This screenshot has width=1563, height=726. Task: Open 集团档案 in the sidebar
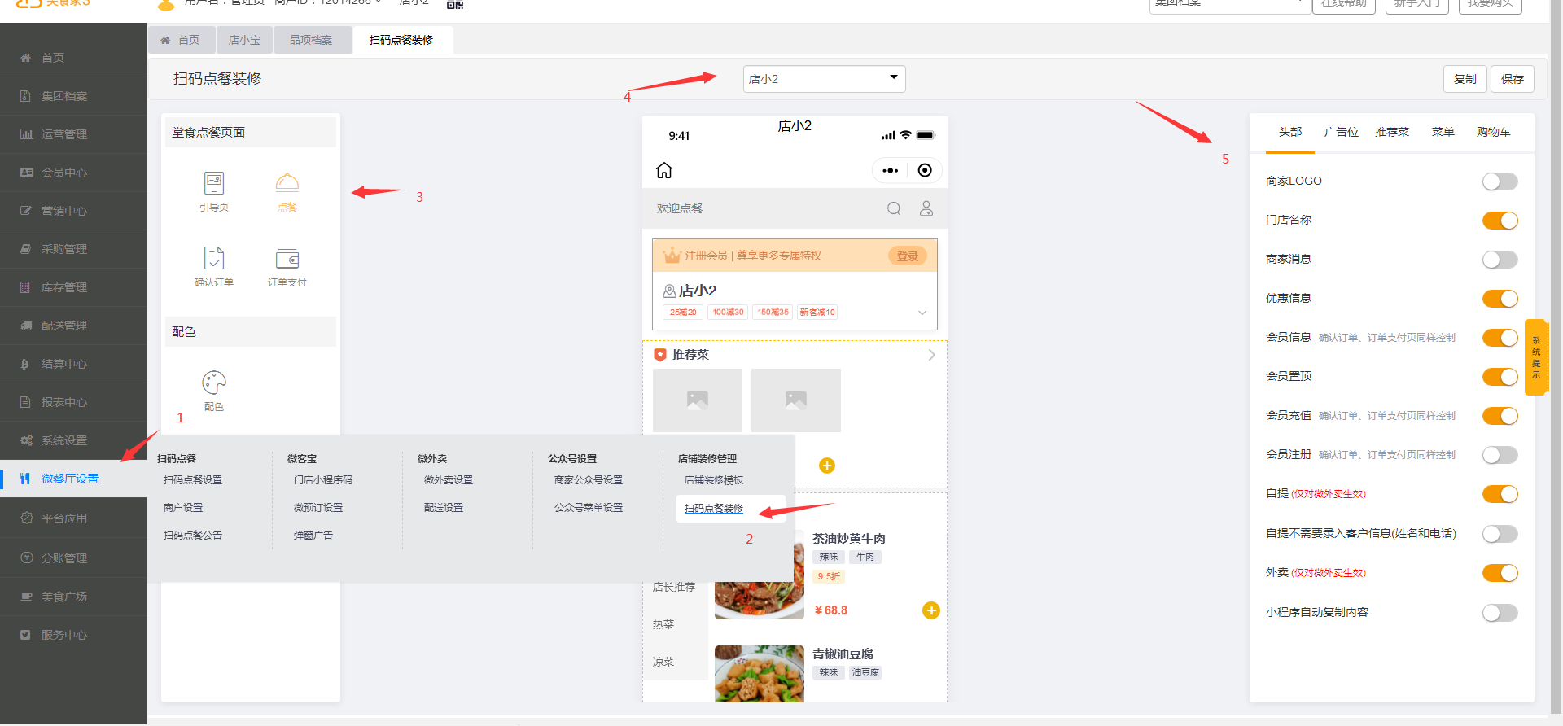(x=73, y=96)
